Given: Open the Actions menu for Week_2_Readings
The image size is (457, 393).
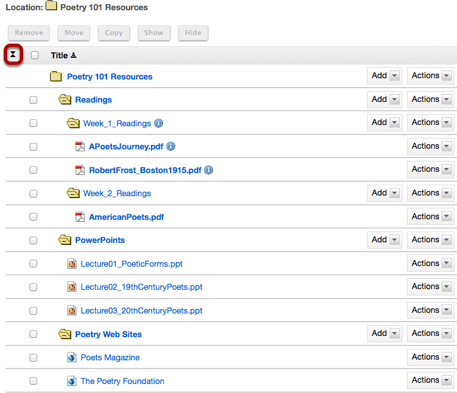Looking at the screenshot, I should point(431,193).
